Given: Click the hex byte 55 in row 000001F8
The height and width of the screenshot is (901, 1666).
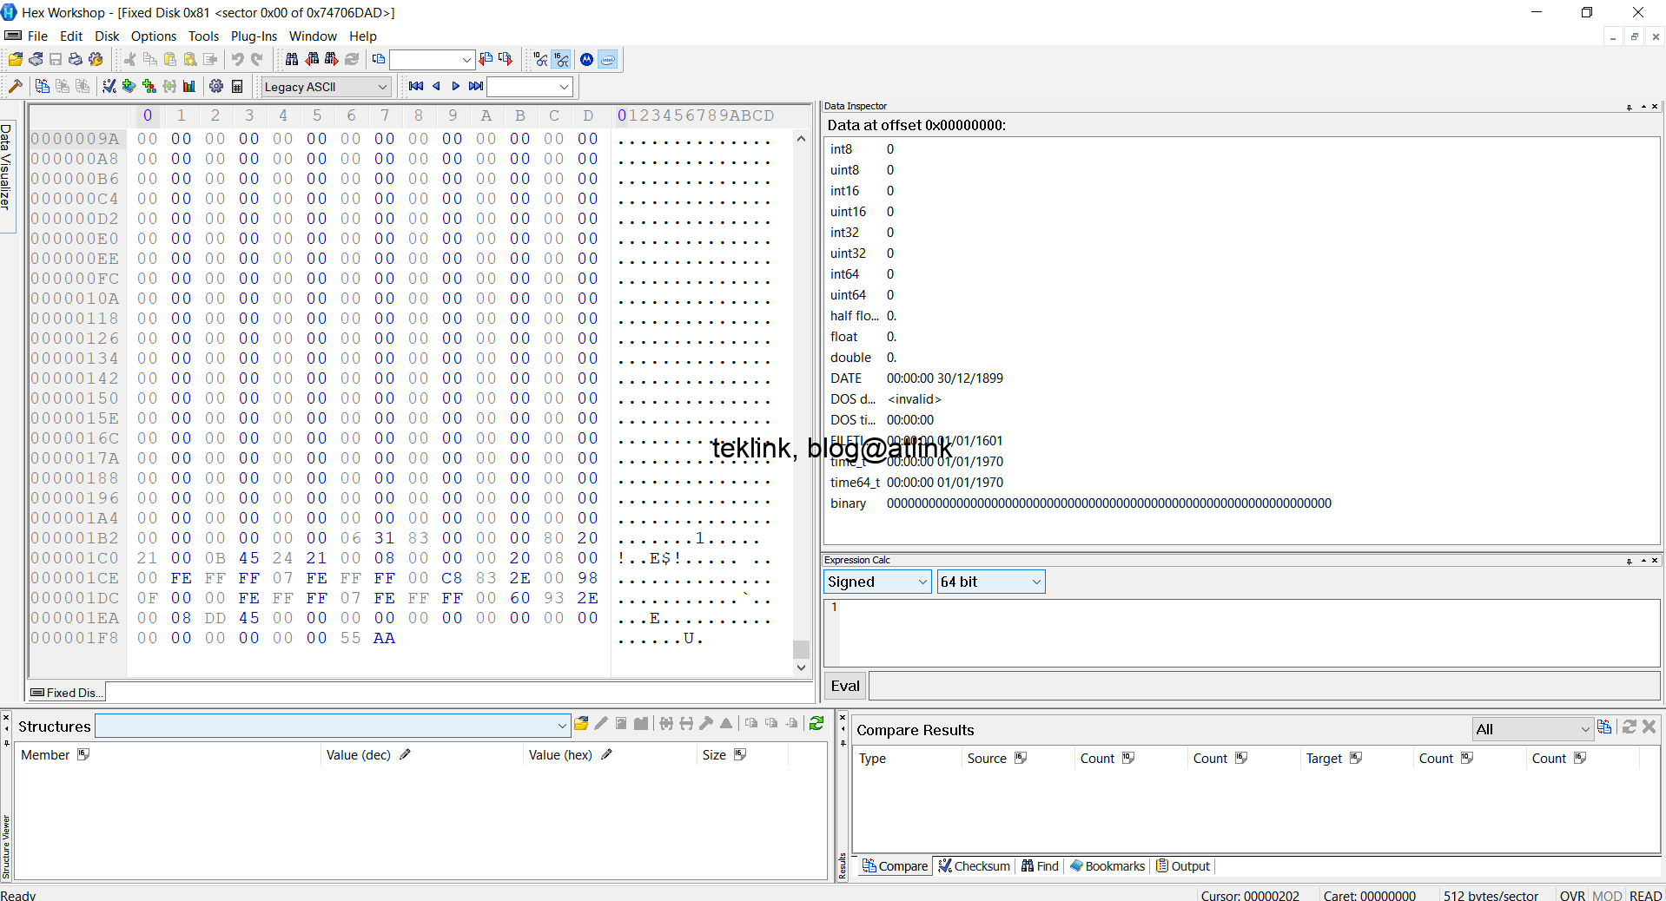Looking at the screenshot, I should pyautogui.click(x=350, y=638).
